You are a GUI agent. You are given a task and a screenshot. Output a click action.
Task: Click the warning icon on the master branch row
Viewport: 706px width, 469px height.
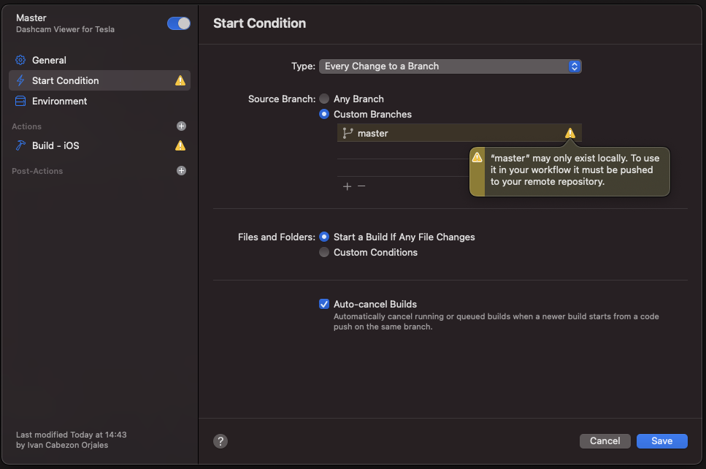point(569,133)
